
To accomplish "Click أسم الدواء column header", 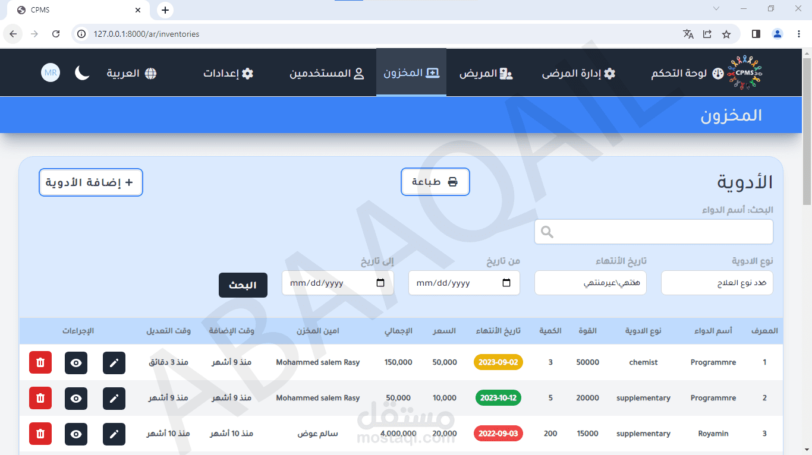I will point(713,331).
